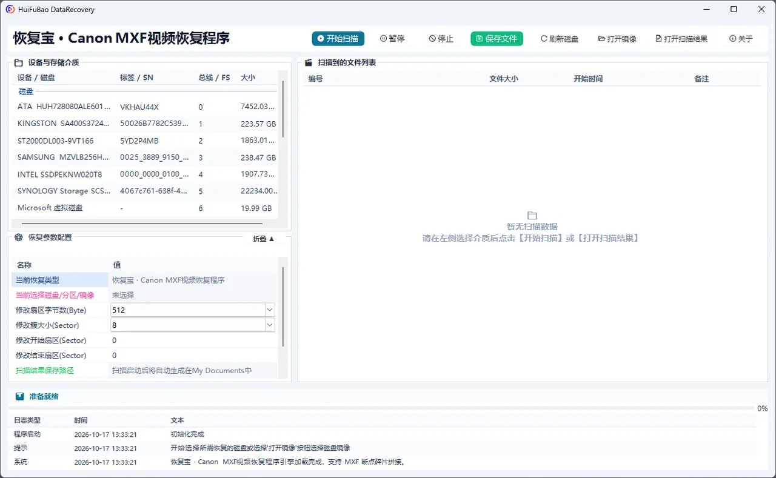Refresh the disk list via 刷新磁盘
The image size is (776, 478).
560,39
